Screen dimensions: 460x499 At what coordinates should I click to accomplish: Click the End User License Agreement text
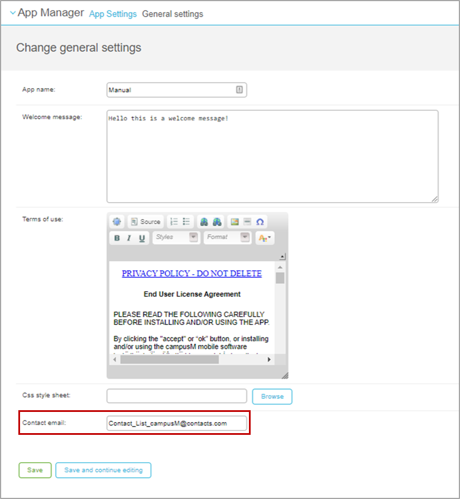192,294
